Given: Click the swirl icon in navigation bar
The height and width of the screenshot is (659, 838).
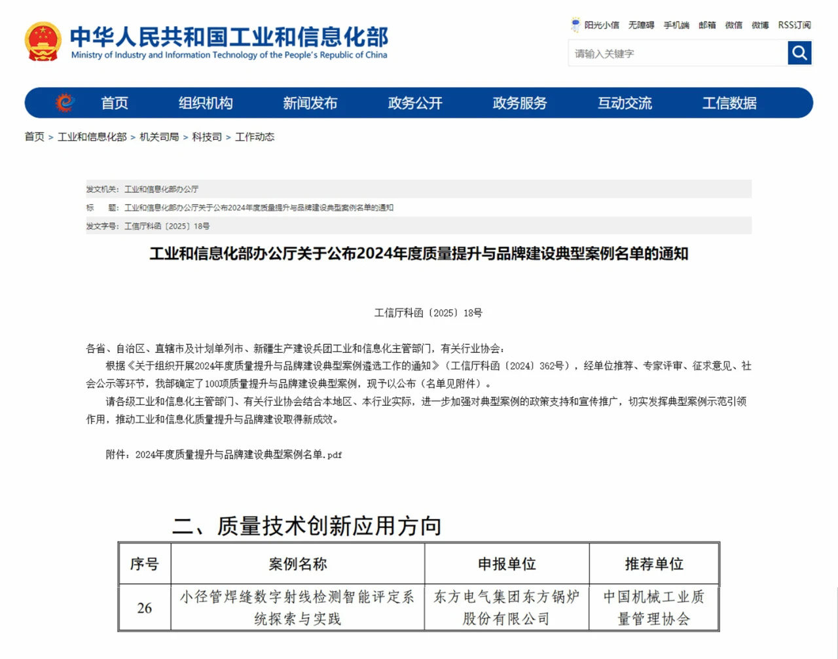Looking at the screenshot, I should tap(65, 103).
